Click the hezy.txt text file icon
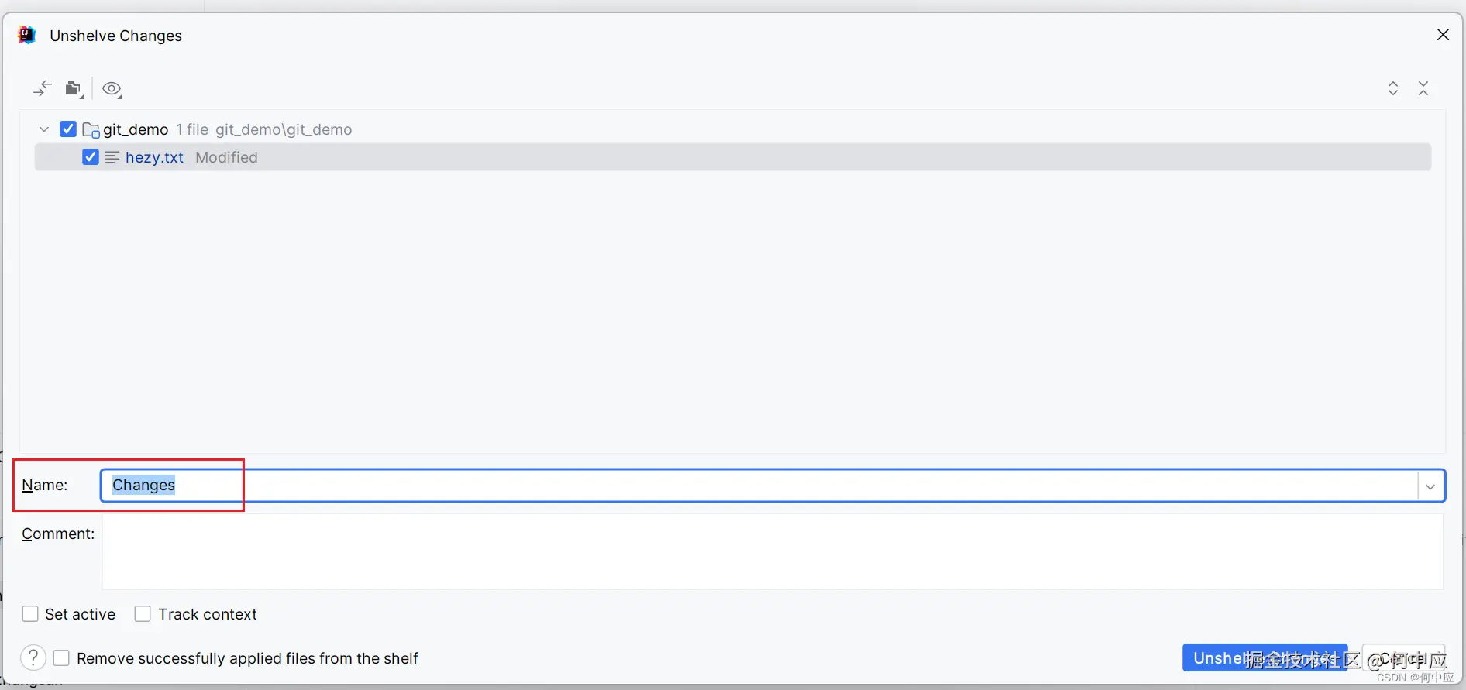Screen dimensions: 1466x690 [112, 157]
